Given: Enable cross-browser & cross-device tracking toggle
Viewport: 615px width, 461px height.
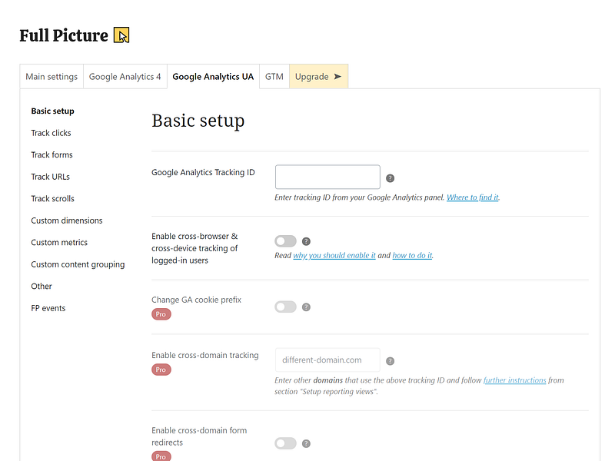Looking at the screenshot, I should [285, 241].
